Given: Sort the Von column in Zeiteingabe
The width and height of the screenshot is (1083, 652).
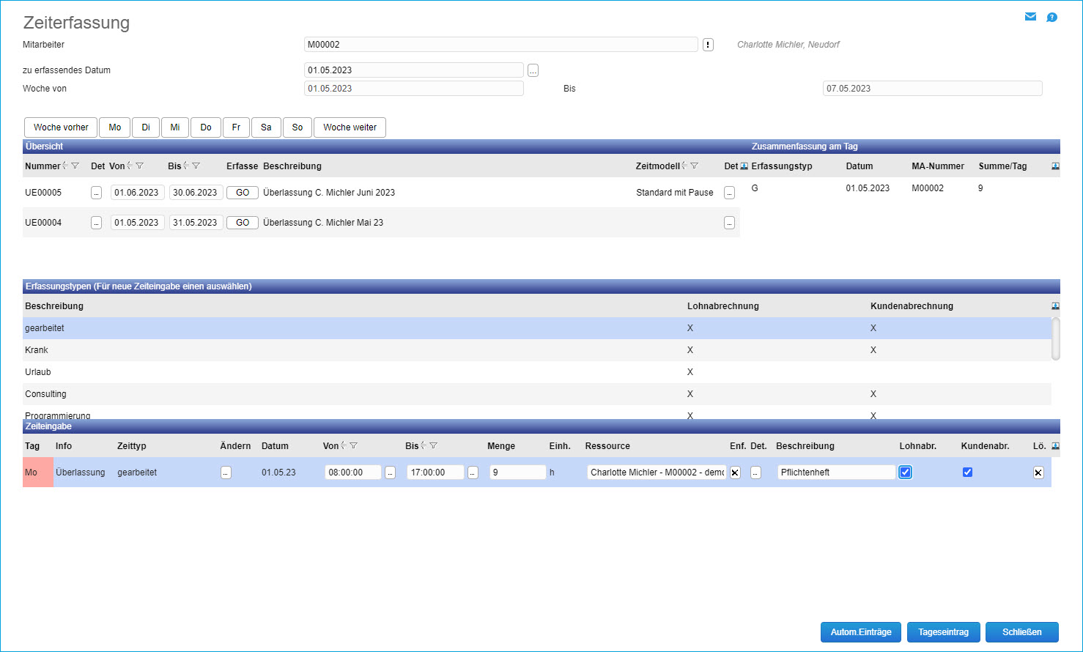Looking at the screenshot, I should point(344,445).
